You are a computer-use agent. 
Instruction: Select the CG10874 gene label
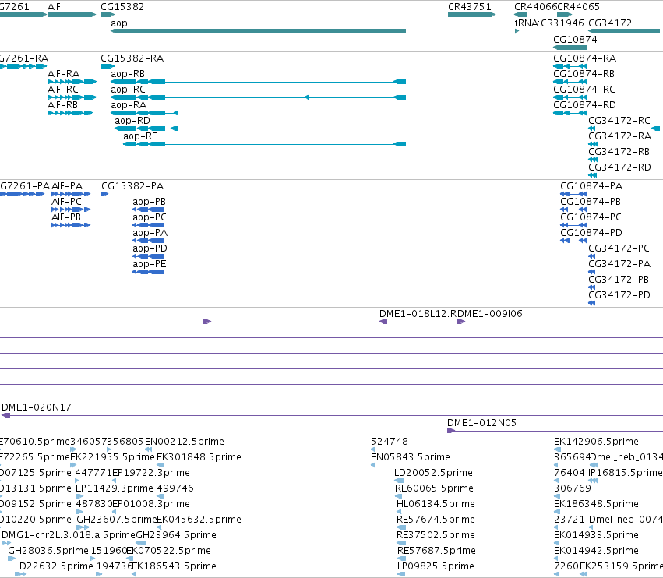click(575, 40)
